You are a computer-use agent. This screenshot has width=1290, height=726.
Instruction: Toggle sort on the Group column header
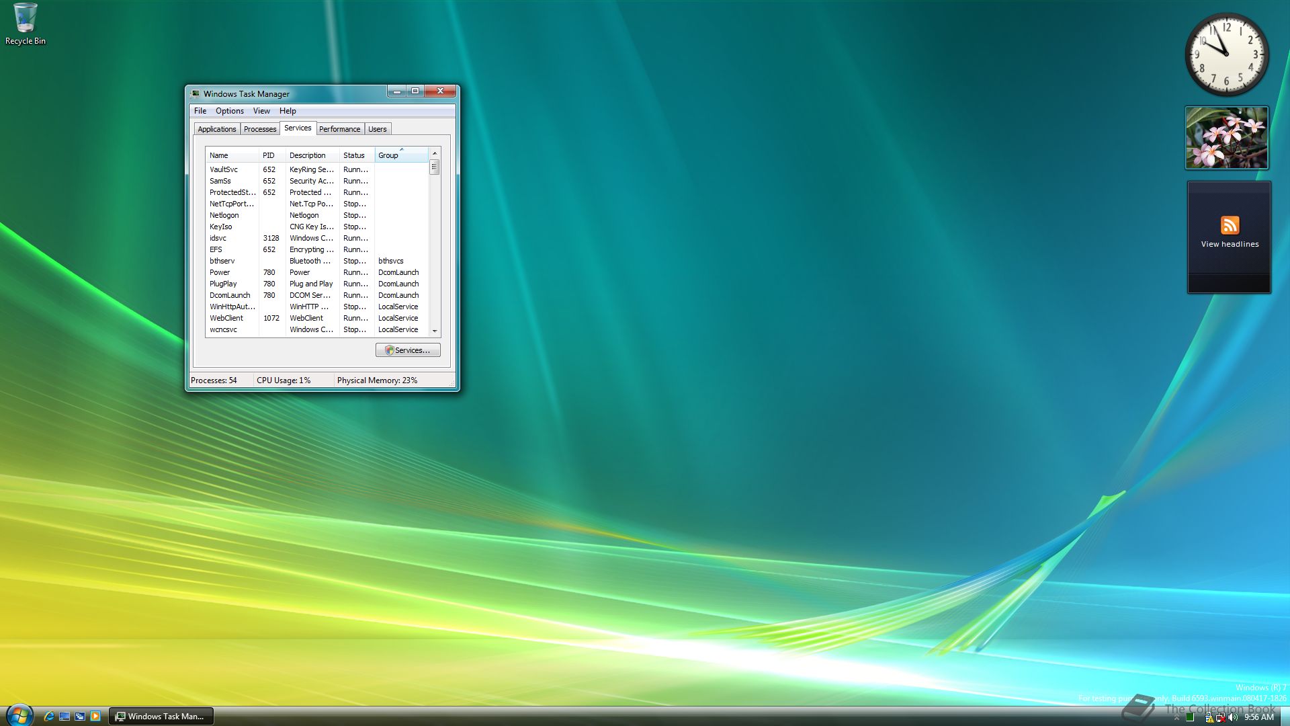pyautogui.click(x=401, y=155)
